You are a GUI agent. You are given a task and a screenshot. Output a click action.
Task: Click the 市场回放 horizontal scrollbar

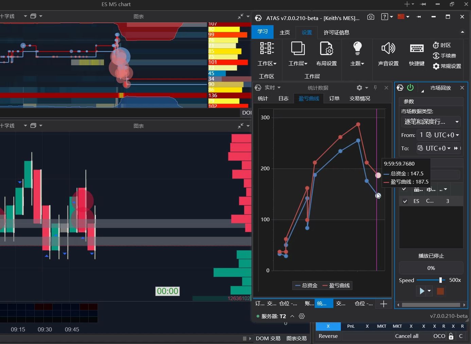point(431,305)
